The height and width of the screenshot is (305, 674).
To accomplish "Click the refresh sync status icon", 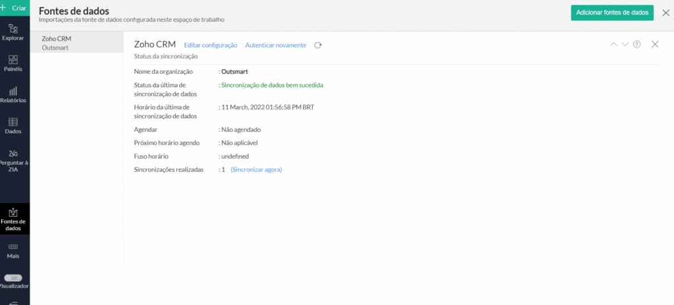I will coord(318,45).
